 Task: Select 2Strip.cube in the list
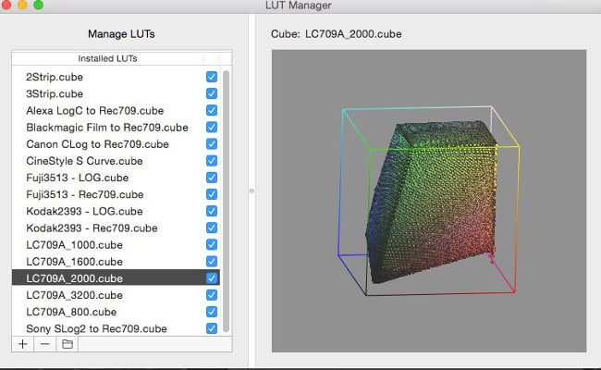tap(116, 77)
